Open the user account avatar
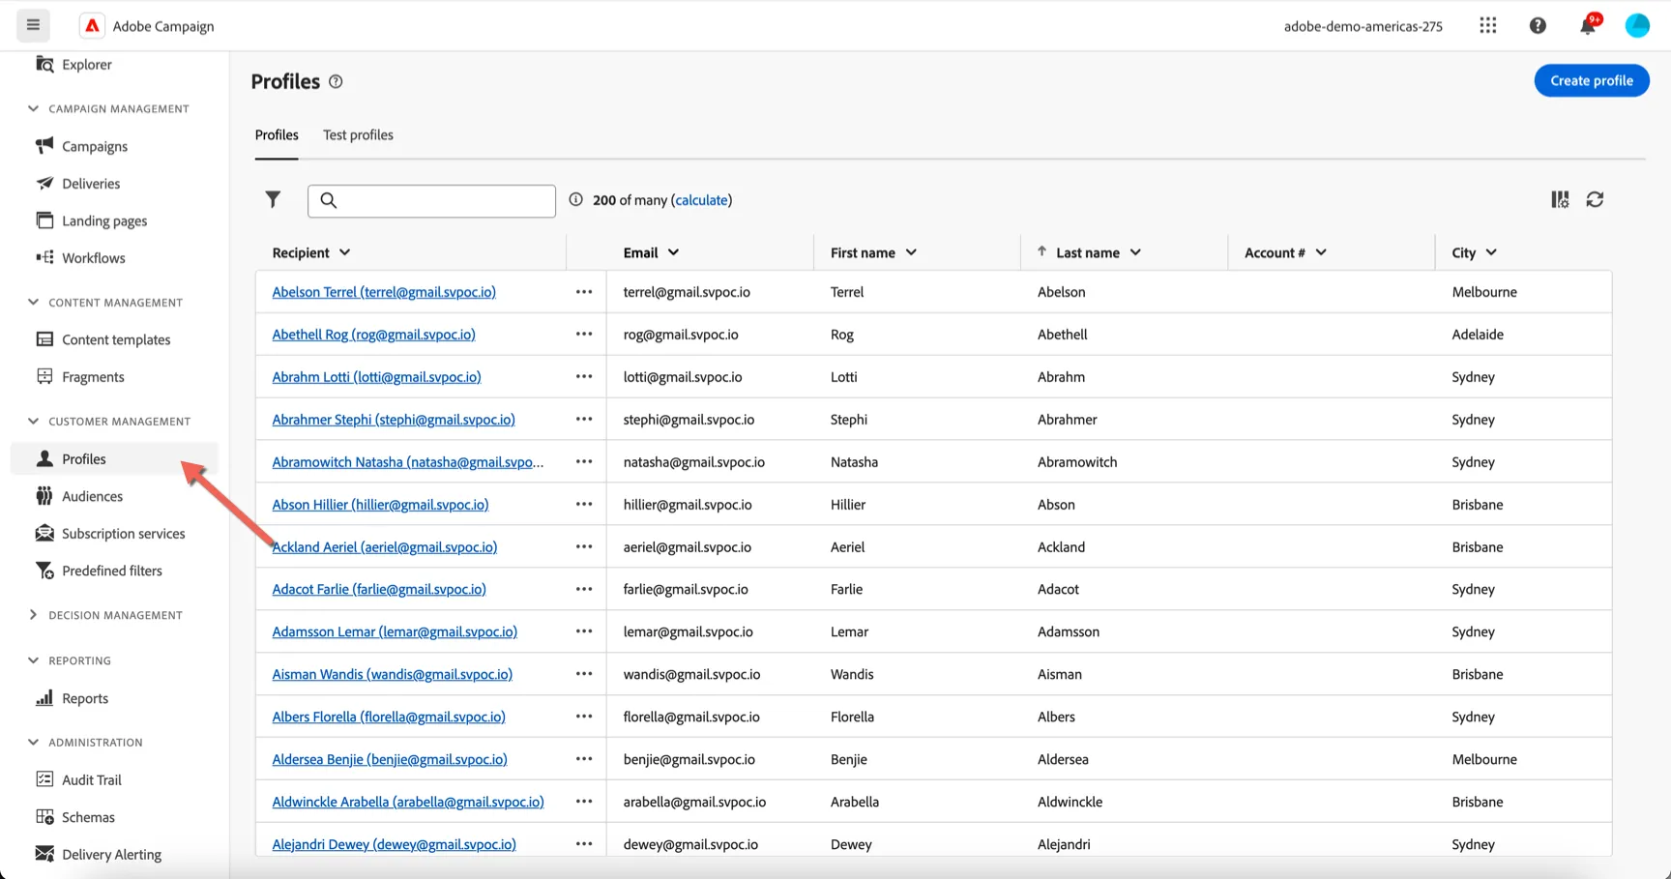 pos(1637,25)
